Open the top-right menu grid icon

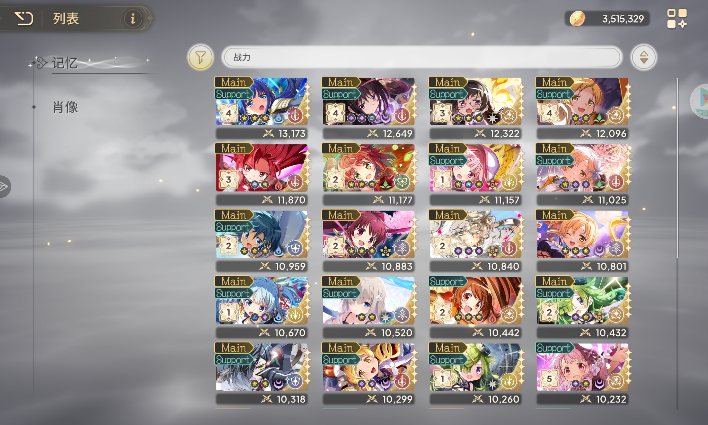click(677, 19)
